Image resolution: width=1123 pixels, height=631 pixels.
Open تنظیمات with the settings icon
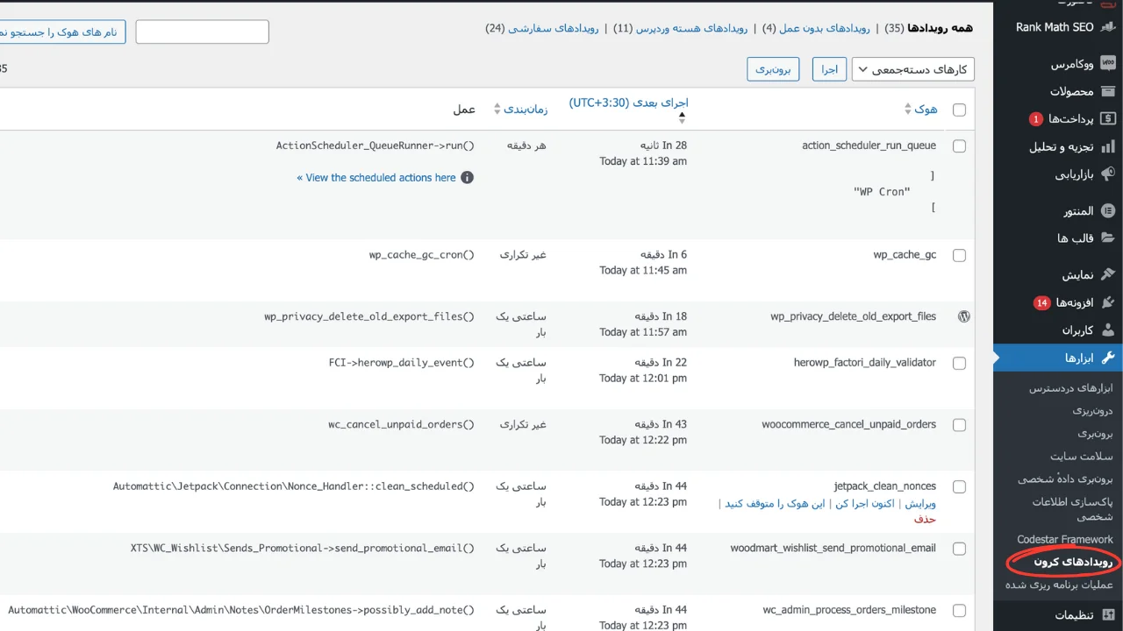[1107, 615]
